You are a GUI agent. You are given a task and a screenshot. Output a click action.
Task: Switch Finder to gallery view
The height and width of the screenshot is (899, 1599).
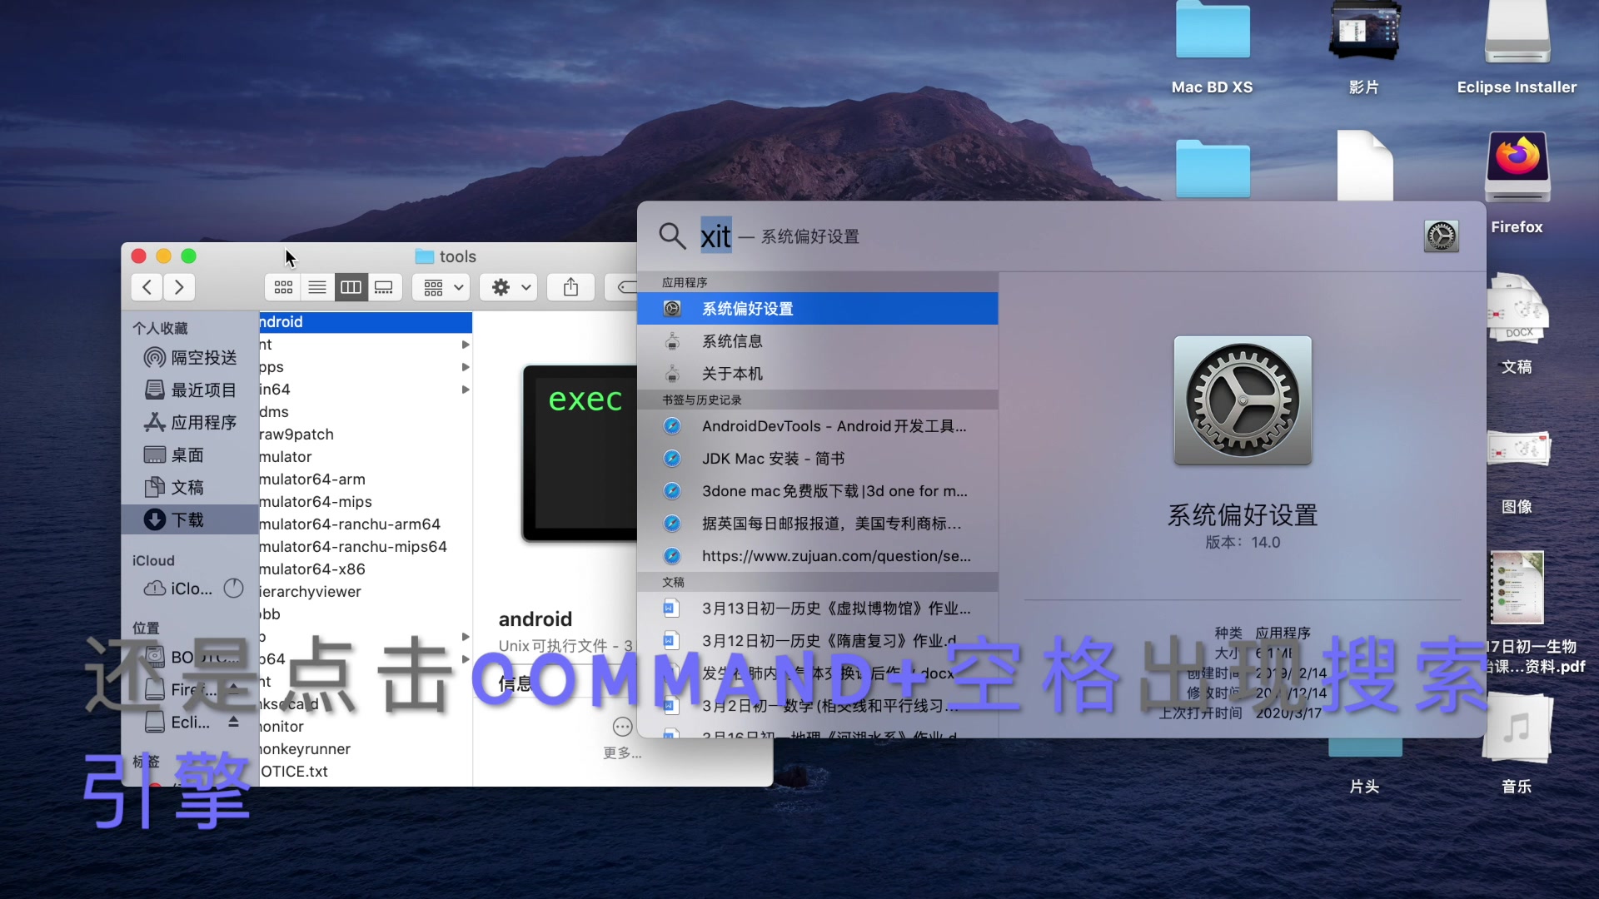(384, 287)
